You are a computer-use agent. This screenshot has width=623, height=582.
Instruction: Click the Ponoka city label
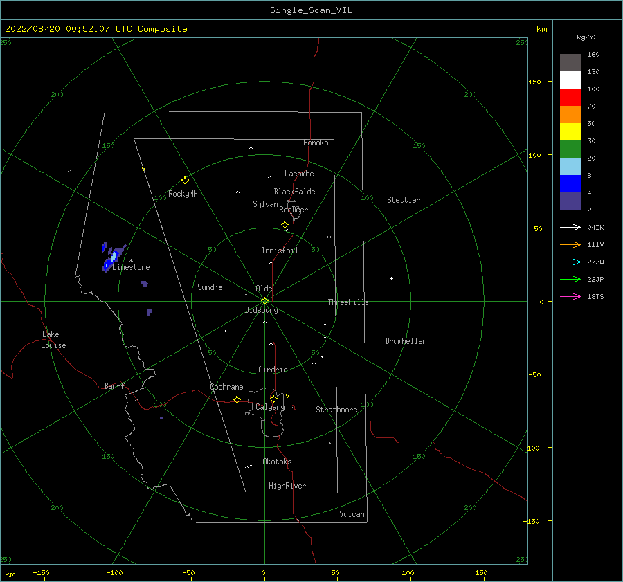point(316,143)
